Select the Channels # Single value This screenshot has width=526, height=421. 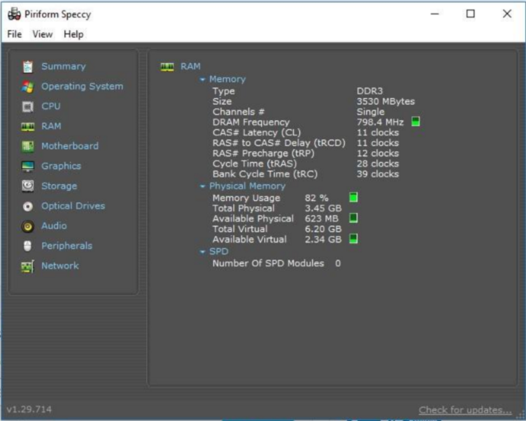[371, 112]
